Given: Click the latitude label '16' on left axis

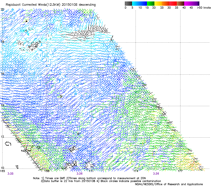Looking at the screenshot, I should click(2, 74).
